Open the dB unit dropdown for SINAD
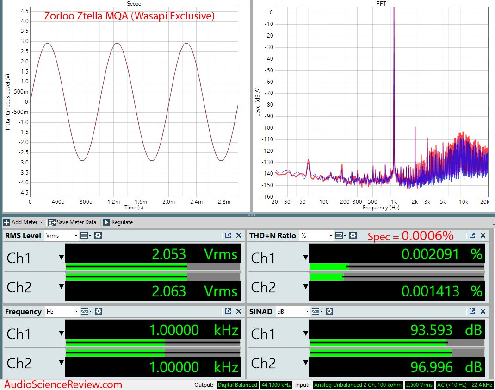The image size is (495, 390). click(293, 312)
